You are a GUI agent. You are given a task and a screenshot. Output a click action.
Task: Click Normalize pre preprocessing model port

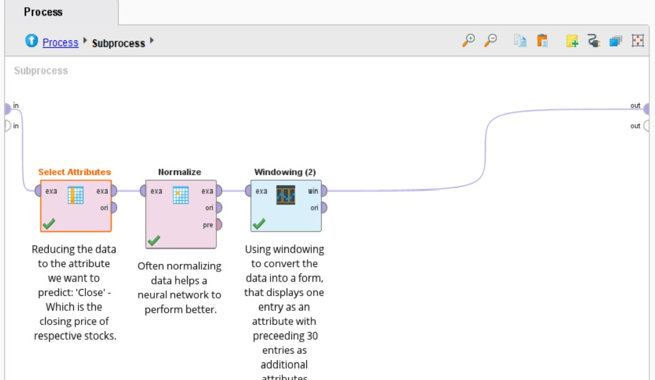pos(219,224)
